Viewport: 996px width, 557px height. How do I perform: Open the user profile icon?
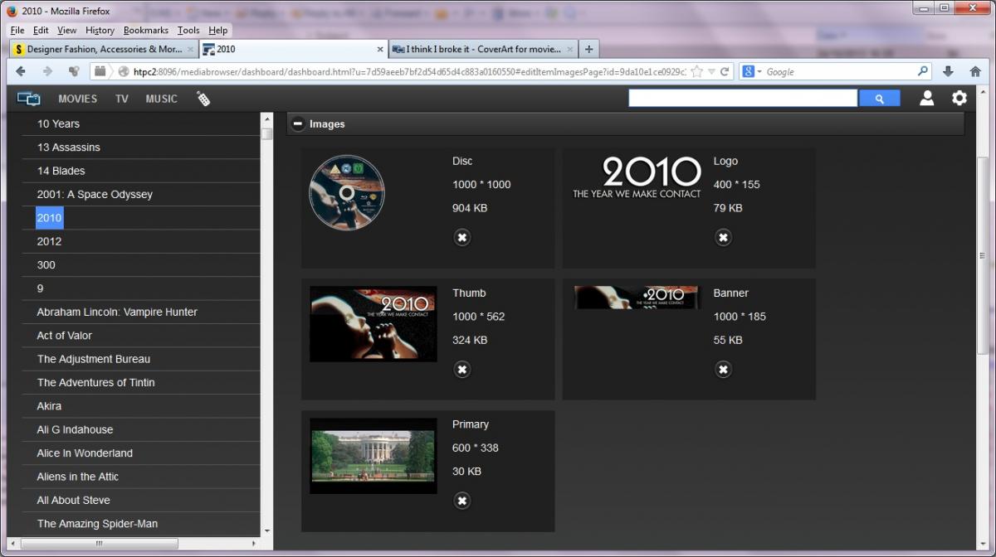tap(927, 99)
